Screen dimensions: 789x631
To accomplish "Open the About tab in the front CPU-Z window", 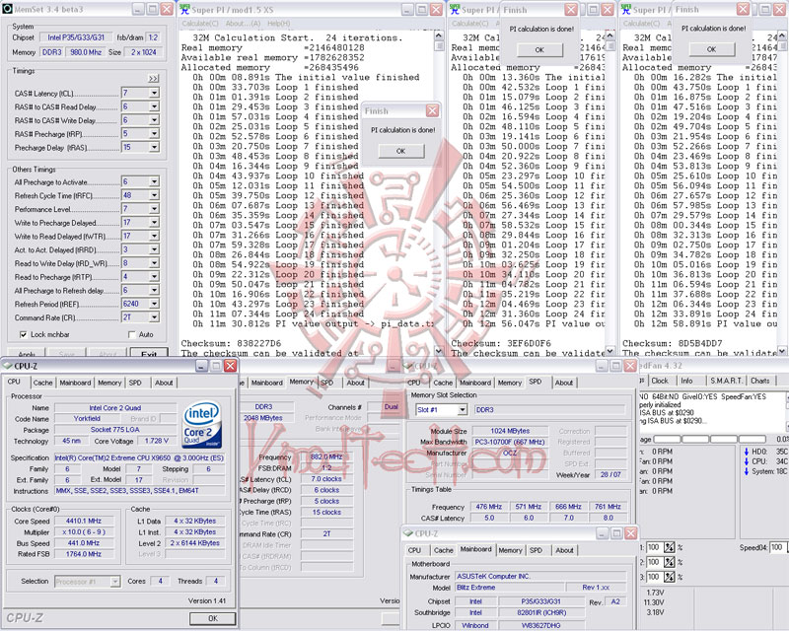I will (164, 383).
